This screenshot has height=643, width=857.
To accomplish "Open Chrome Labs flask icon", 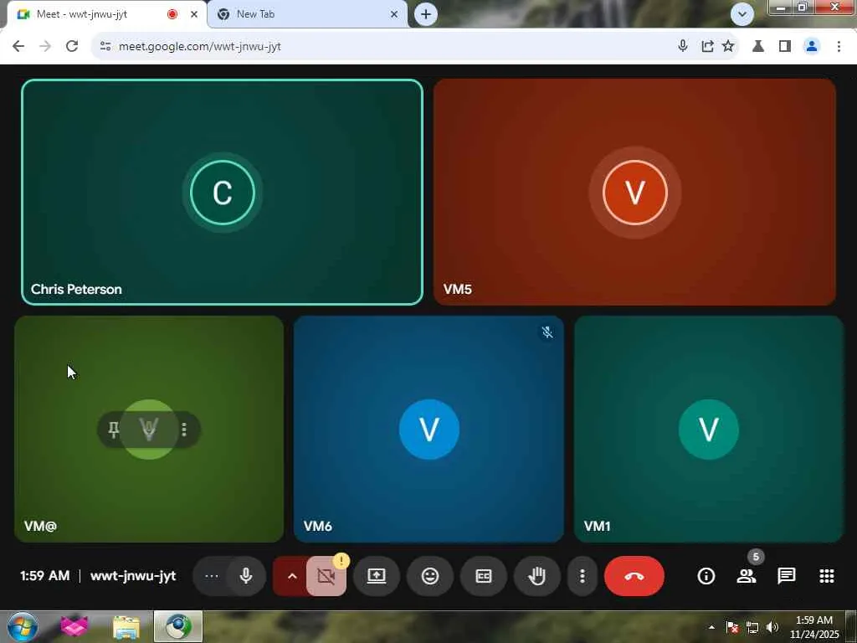I will coord(758,46).
